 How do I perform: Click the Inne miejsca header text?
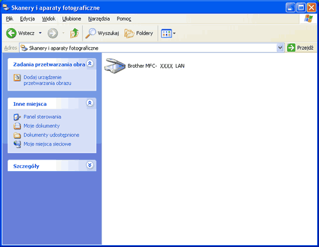coord(30,104)
